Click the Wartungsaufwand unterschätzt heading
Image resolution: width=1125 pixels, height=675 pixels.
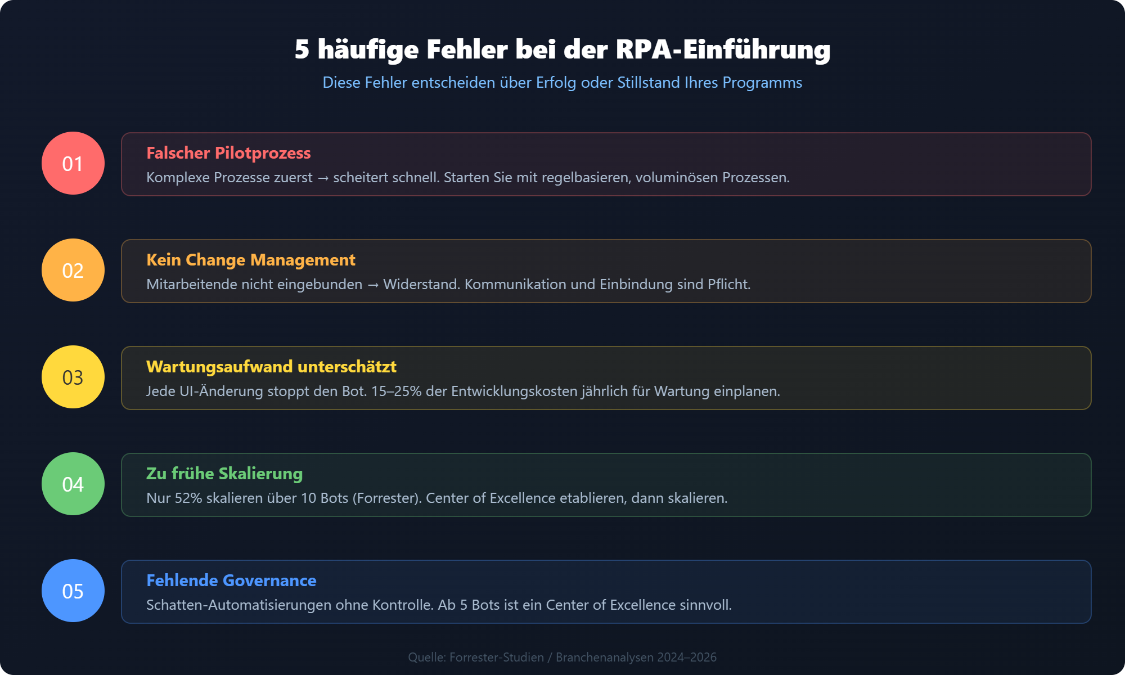[x=271, y=367]
